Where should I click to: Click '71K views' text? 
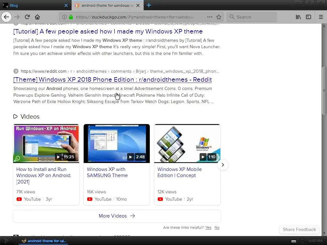(x=26, y=192)
